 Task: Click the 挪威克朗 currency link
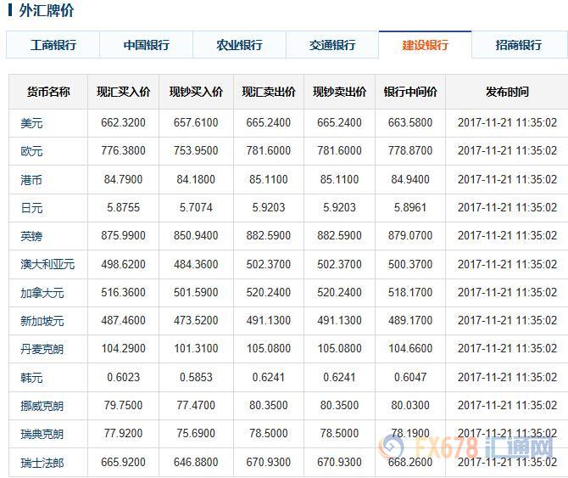pos(42,406)
